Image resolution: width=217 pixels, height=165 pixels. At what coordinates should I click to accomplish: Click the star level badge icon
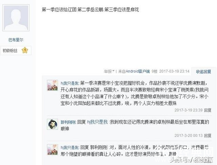click(x=25, y=50)
